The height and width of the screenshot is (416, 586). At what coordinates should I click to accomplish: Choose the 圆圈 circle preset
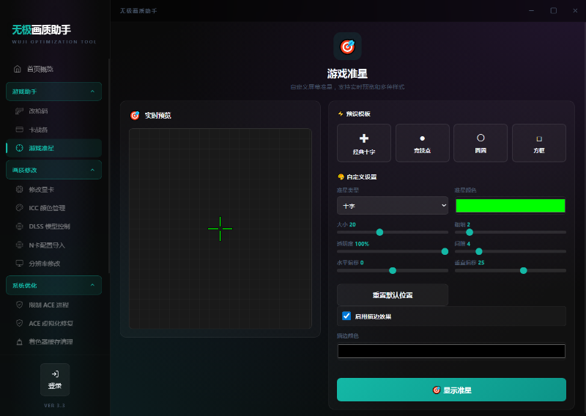coord(481,143)
